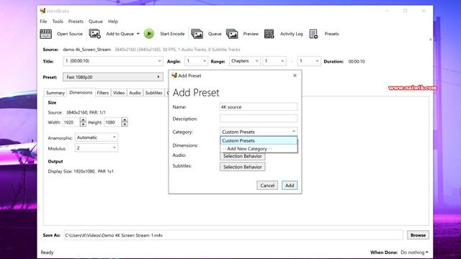Click the Duration 00:00:10 value
Viewport: 461px width, 259px height.
click(x=357, y=61)
